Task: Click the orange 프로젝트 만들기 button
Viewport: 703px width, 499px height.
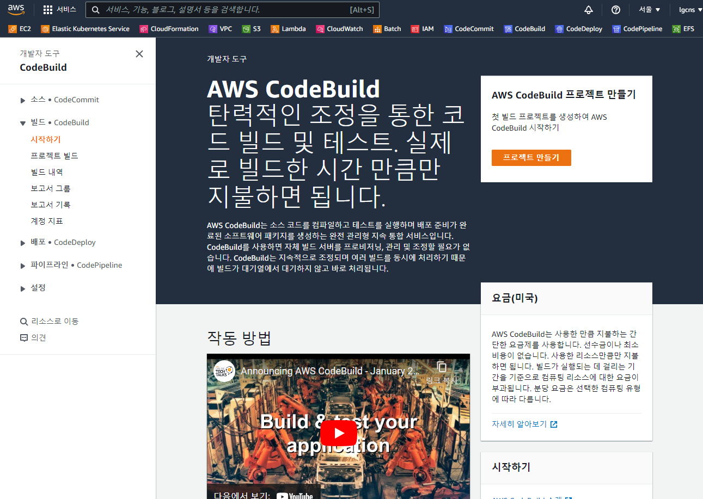Action: [x=531, y=158]
